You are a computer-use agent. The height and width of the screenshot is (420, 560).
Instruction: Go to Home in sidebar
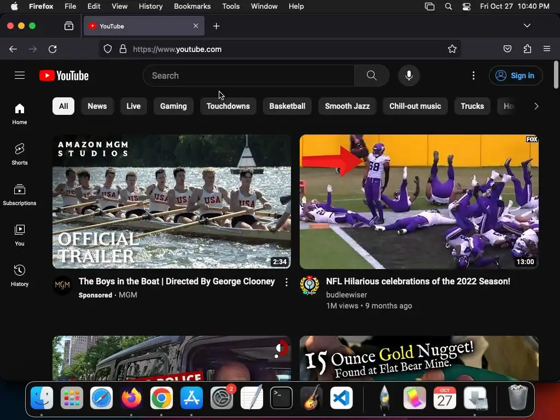point(20,114)
